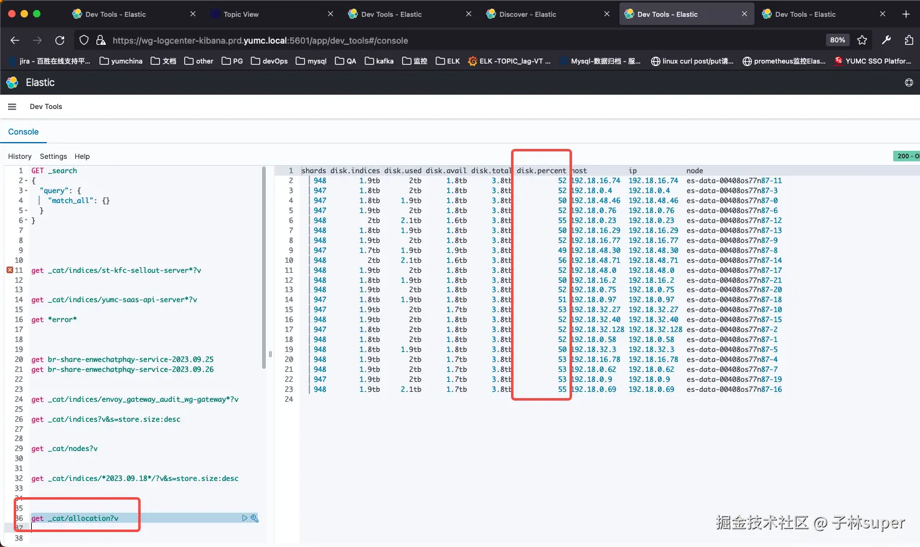The height and width of the screenshot is (547, 920).
Task: Open the help menu icon in the Elastic header
Action: (909, 82)
